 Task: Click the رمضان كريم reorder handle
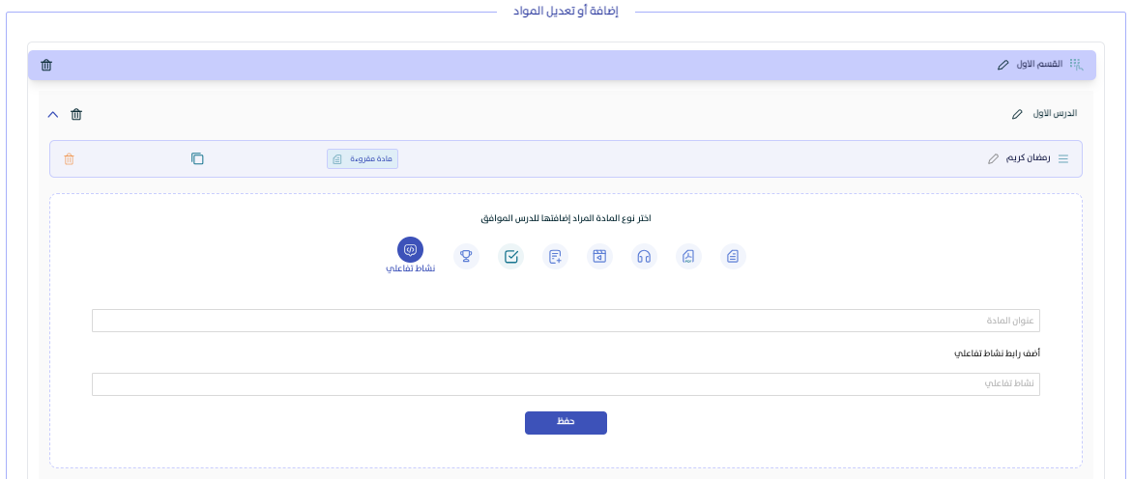1063,158
